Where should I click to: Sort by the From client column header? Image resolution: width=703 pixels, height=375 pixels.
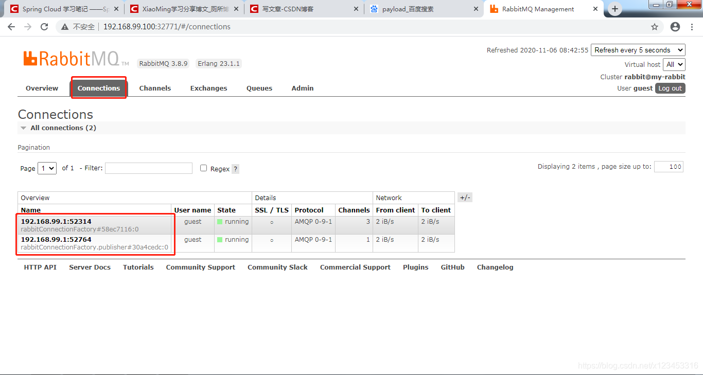[395, 210]
